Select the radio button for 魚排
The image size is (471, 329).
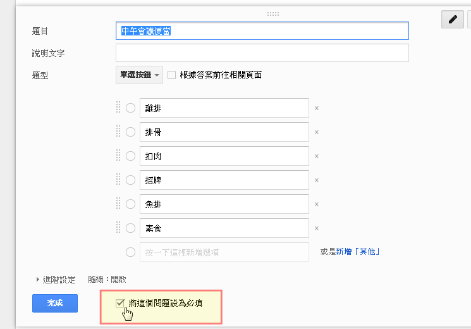coord(130,204)
